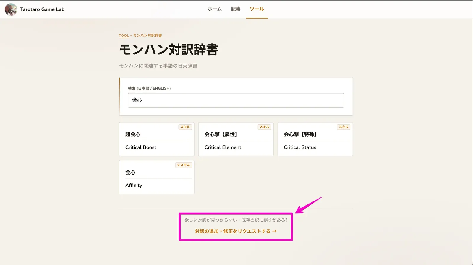Click the subtitle モンハンに関連する単語の日英辞書

point(158,66)
